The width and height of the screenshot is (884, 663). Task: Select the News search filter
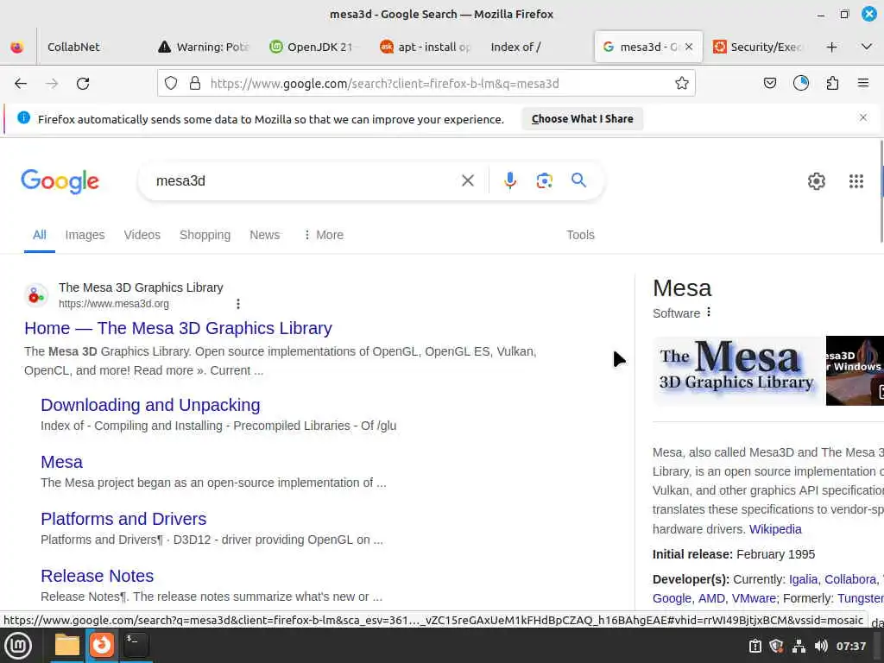pyautogui.click(x=264, y=235)
